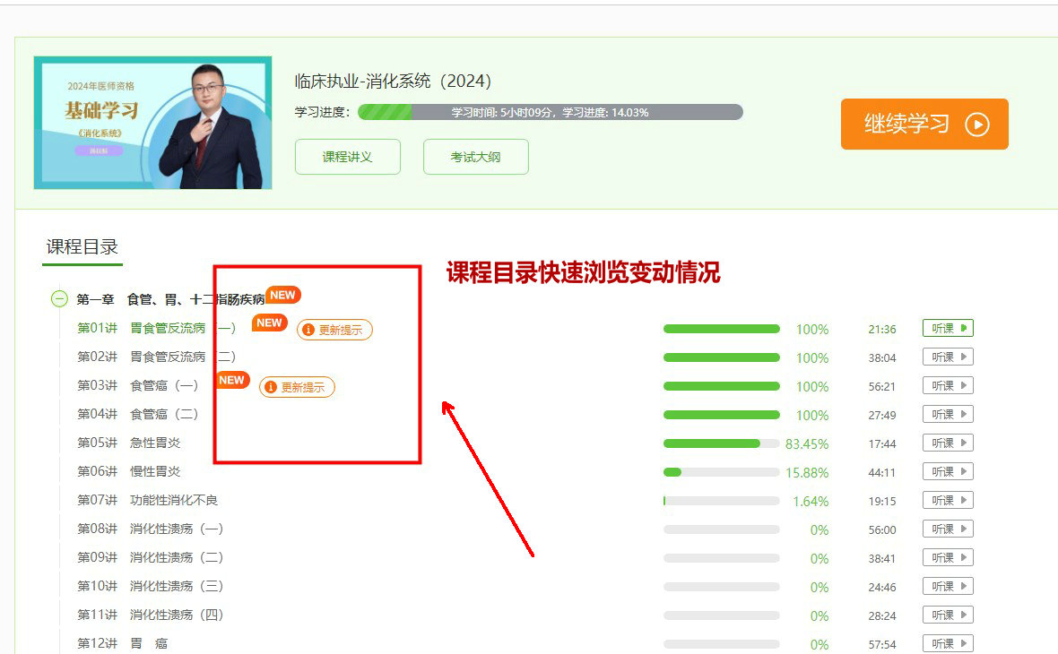This screenshot has height=654, width=1058.
Task: Click 听课 for 第12讲 胃癌
Action: 948,643
